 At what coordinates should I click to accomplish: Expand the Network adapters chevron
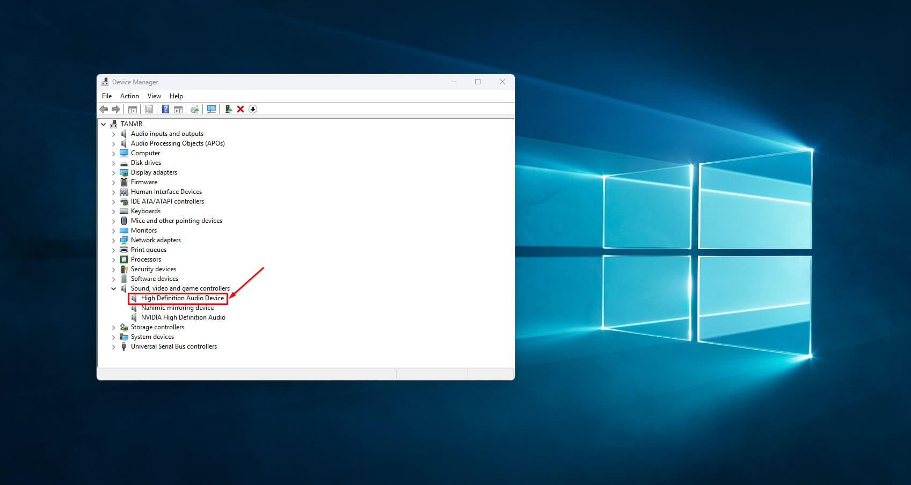tap(114, 240)
